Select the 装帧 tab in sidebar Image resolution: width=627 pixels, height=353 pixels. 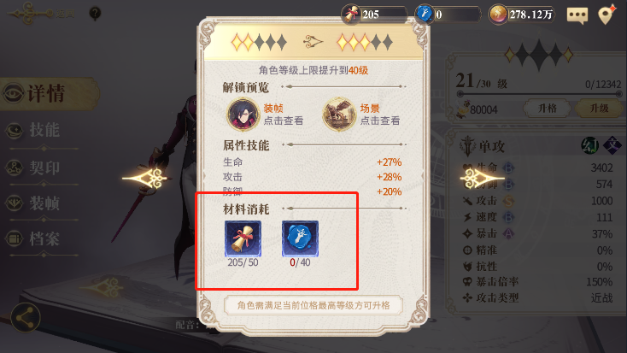click(x=44, y=203)
